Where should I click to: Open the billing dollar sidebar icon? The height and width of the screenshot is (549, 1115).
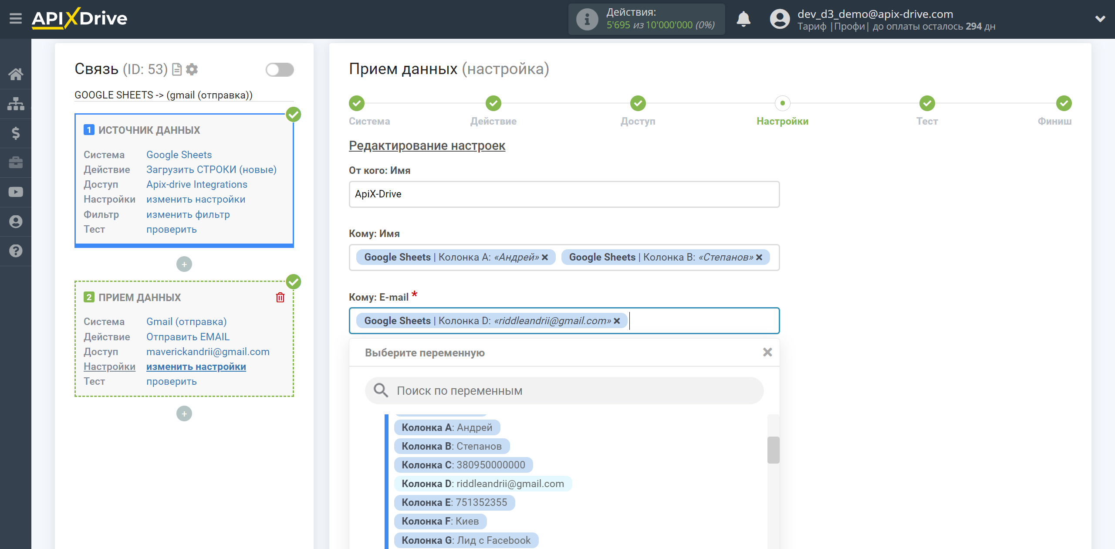(16, 133)
